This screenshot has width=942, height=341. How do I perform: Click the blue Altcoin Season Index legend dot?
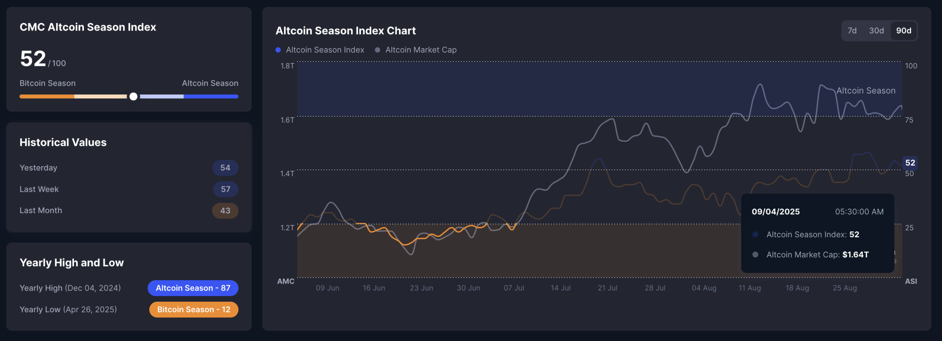(278, 50)
